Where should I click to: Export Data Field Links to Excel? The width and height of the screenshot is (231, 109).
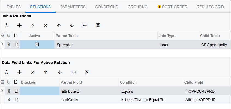(x=87, y=72)
